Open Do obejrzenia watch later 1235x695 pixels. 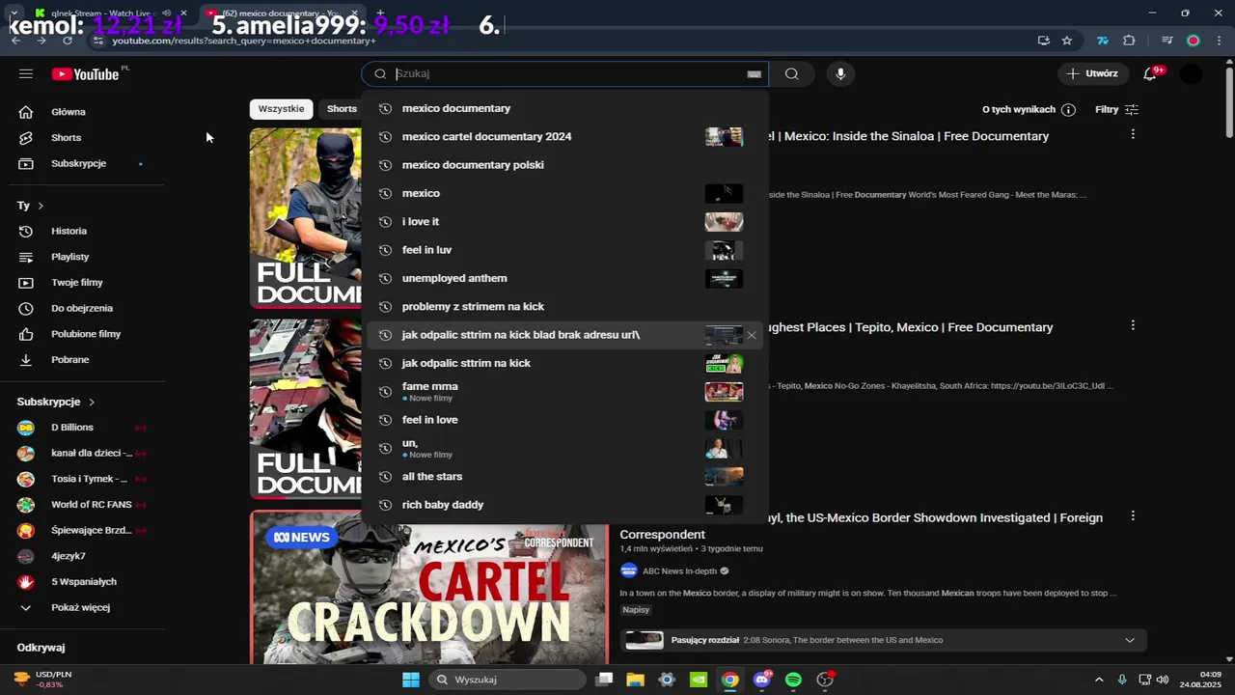(x=82, y=309)
